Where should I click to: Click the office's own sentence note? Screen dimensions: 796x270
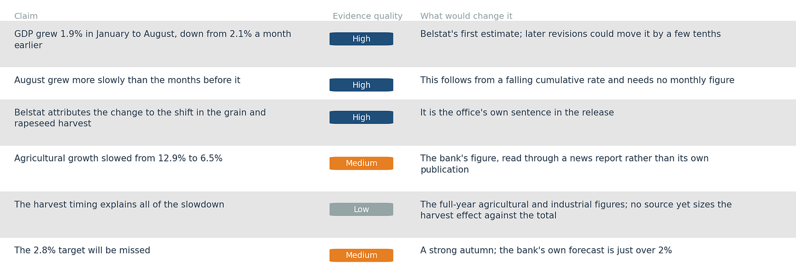click(517, 113)
